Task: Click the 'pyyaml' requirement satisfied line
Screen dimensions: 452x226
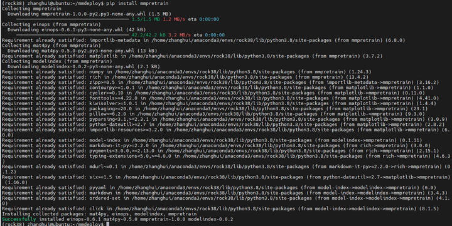Action: (x=219, y=188)
